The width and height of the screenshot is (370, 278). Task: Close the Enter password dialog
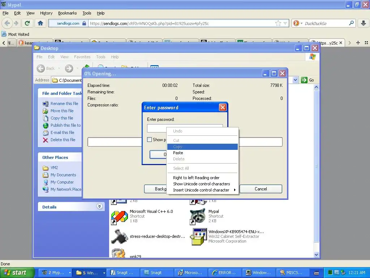(x=223, y=108)
